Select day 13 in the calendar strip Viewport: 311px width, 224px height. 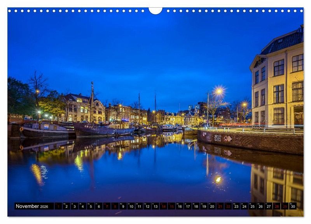[x=155, y=206]
